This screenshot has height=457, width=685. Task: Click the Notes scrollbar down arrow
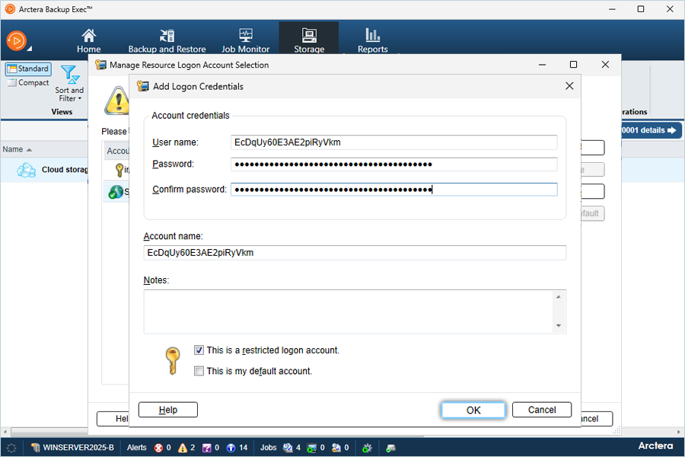click(559, 326)
